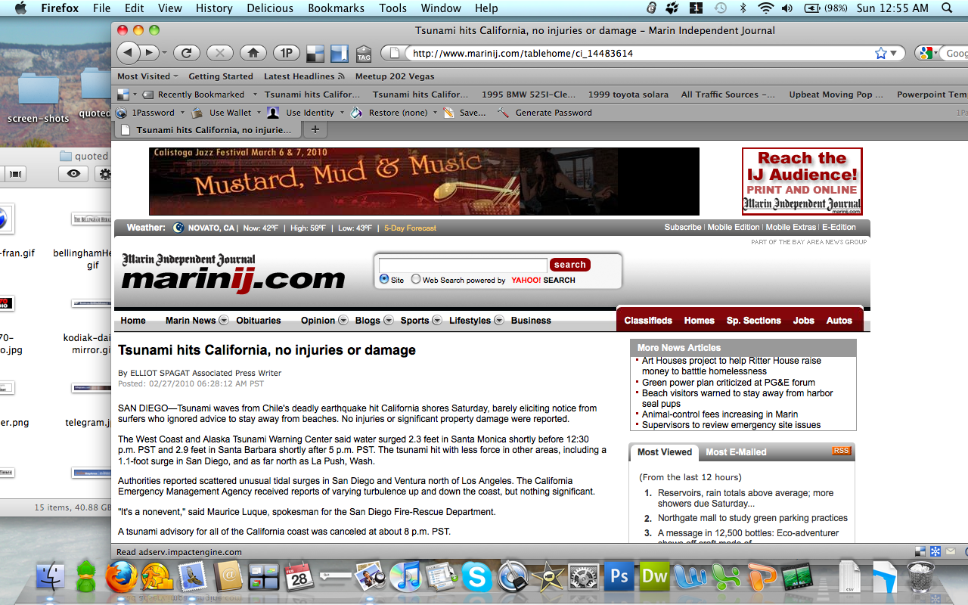Click the marinij site search text field

point(462,265)
